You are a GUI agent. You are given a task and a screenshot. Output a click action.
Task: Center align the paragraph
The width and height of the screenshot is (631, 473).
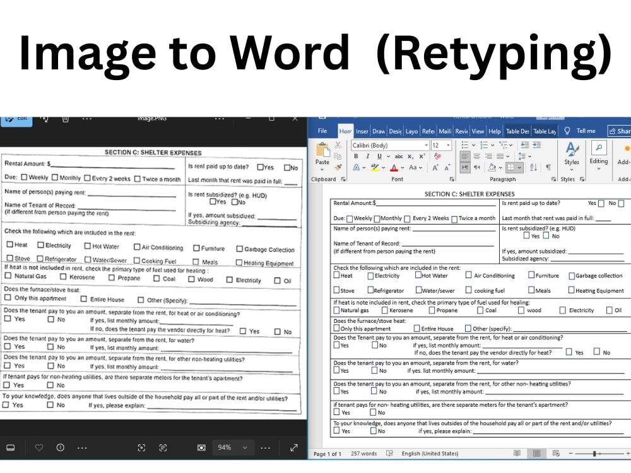[x=477, y=156]
